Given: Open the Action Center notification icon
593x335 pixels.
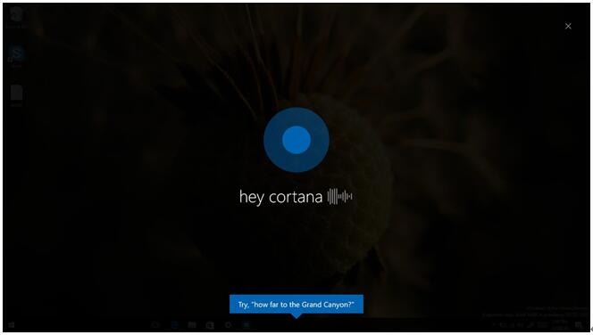Looking at the screenshot, I should 578,325.
